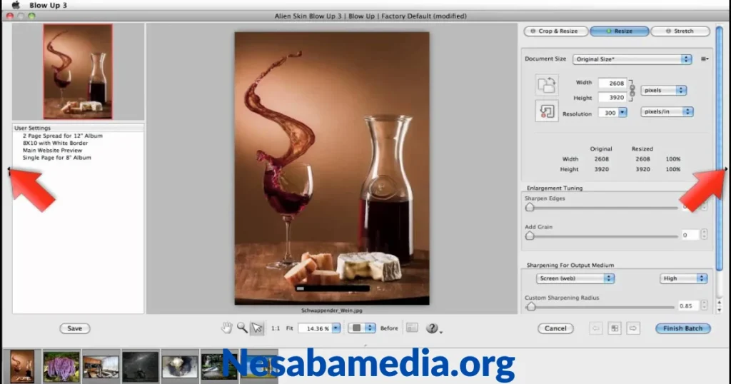
Task: Open the pixels/in resolution unit dropdown
Action: click(667, 112)
